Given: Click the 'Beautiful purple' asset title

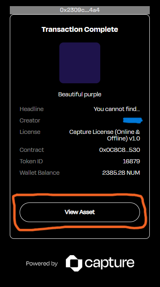Looking at the screenshot, I should [x=80, y=94].
